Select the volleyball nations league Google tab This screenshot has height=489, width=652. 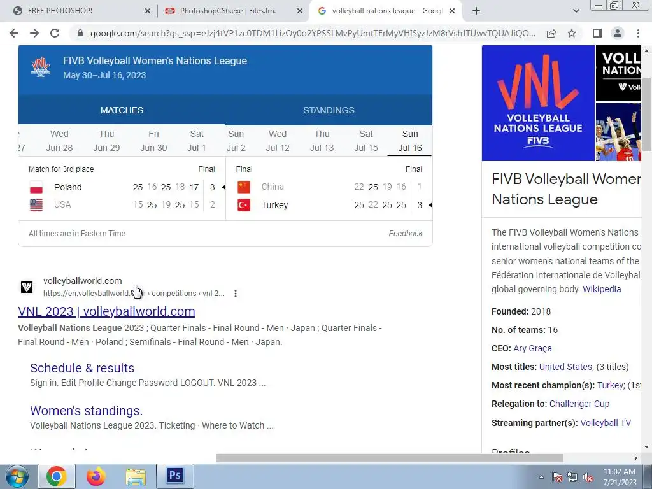coord(386,11)
